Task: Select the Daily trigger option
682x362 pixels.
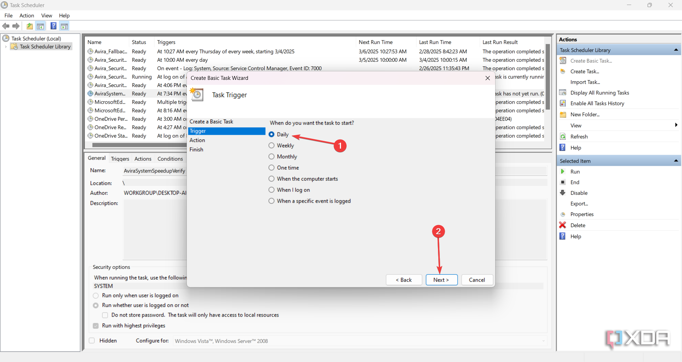Action: tap(271, 135)
